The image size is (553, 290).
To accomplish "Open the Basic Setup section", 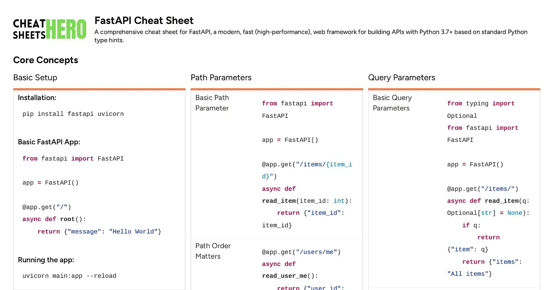I will 35,77.
